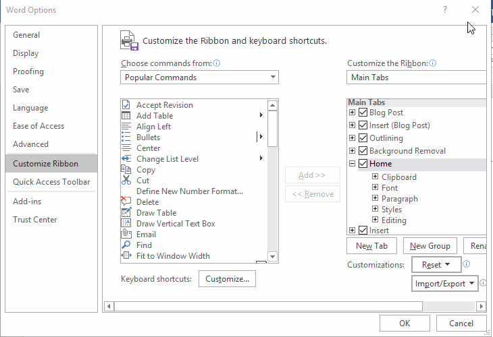Click the Accept Revision checkmark icon
The width and height of the screenshot is (493, 337).
point(126,104)
